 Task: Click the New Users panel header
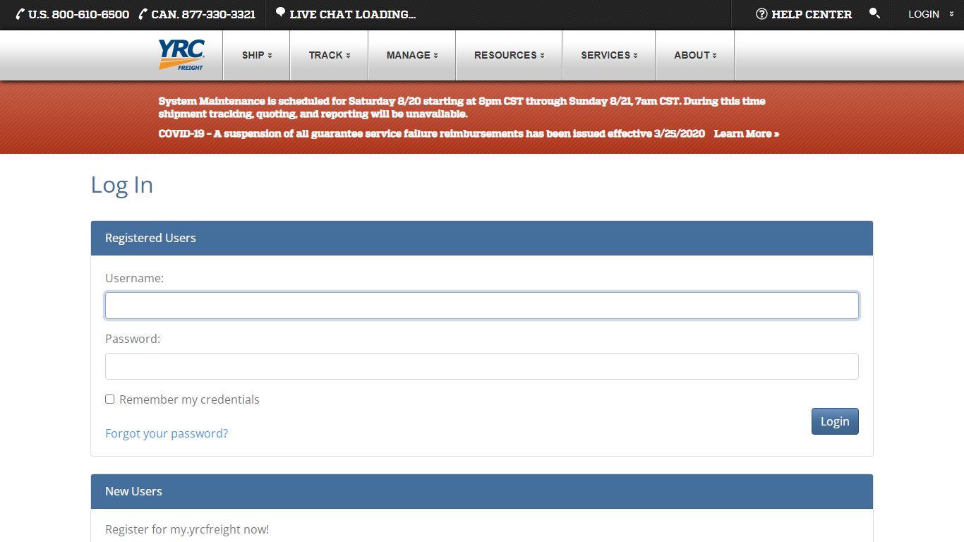(482, 491)
